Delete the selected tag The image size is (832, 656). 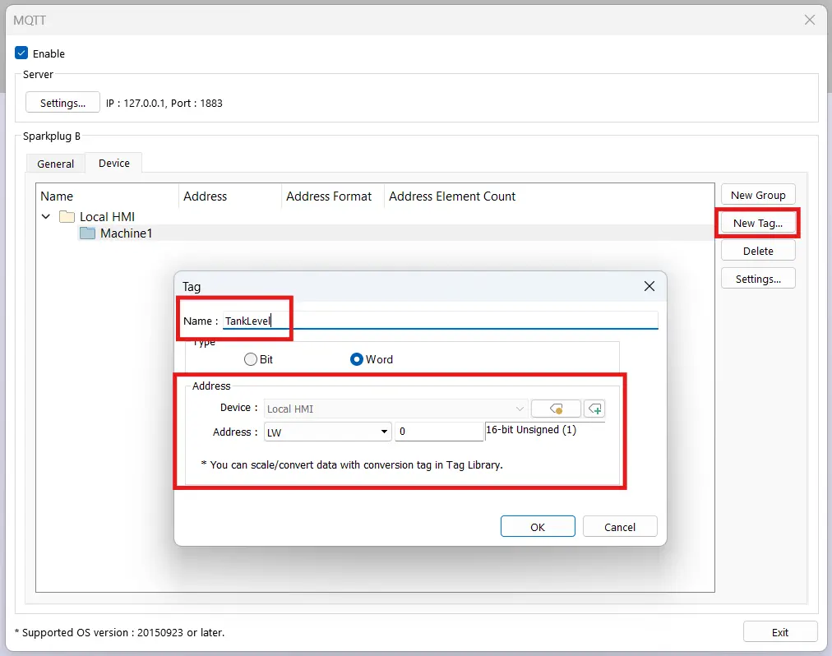(x=757, y=250)
